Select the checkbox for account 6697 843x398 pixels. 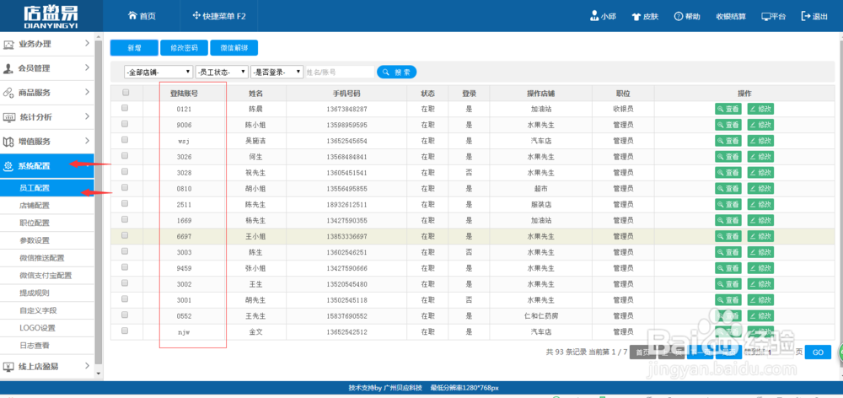126,235
